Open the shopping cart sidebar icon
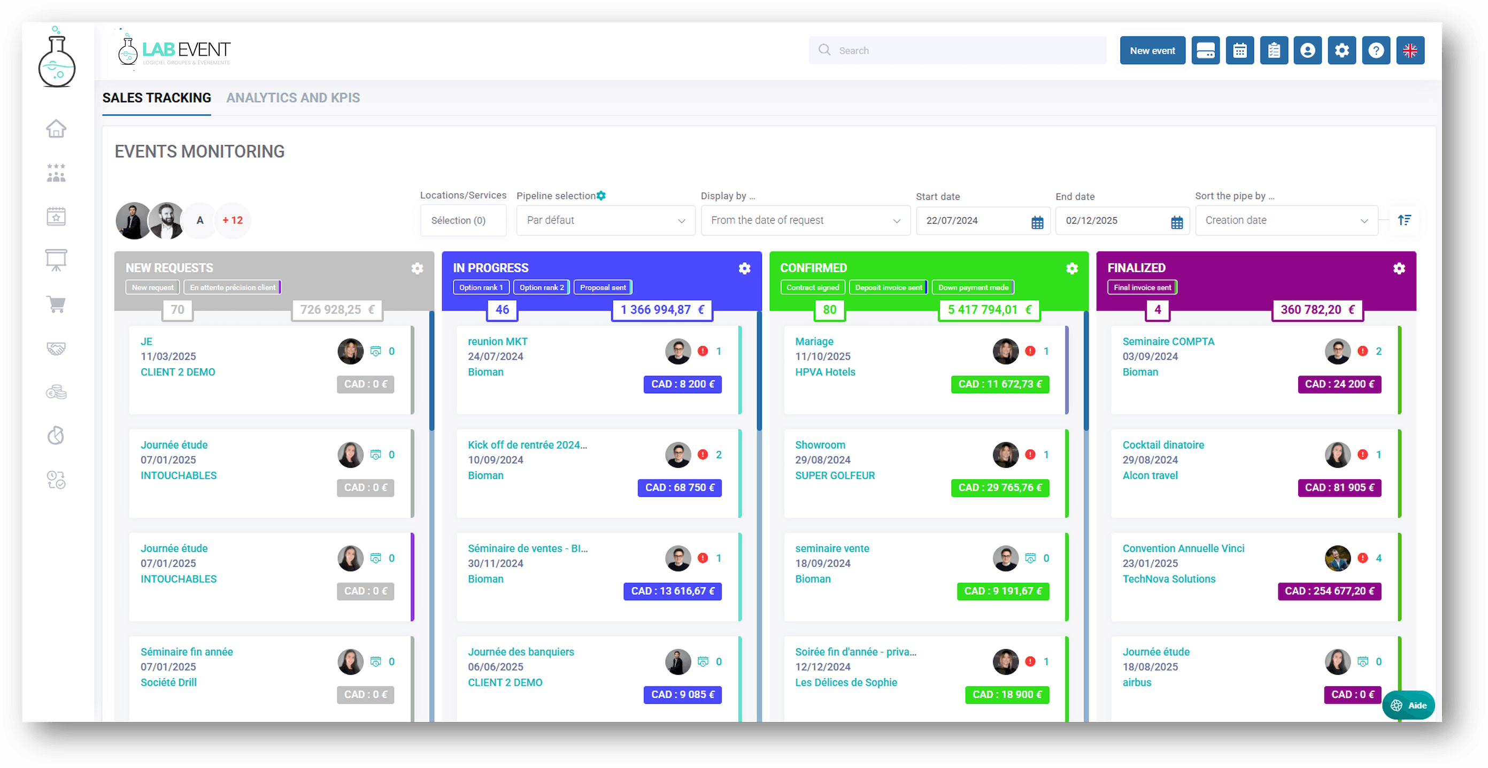The image size is (1488, 768). (x=56, y=304)
